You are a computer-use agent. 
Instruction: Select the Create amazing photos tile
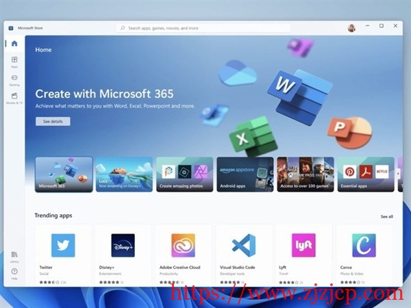point(184,175)
